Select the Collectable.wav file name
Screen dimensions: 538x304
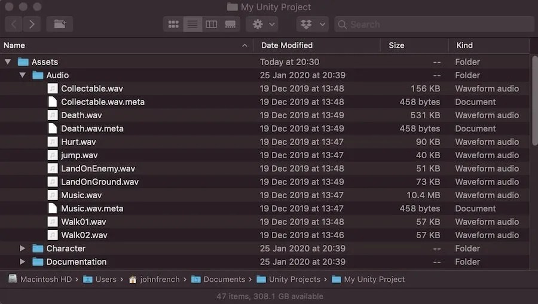[92, 88]
